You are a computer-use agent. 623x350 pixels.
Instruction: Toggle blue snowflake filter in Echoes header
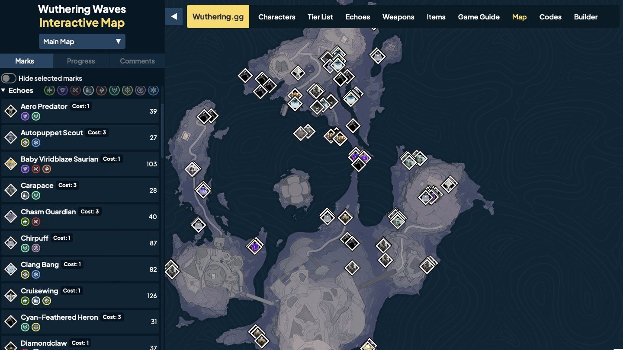tap(153, 90)
